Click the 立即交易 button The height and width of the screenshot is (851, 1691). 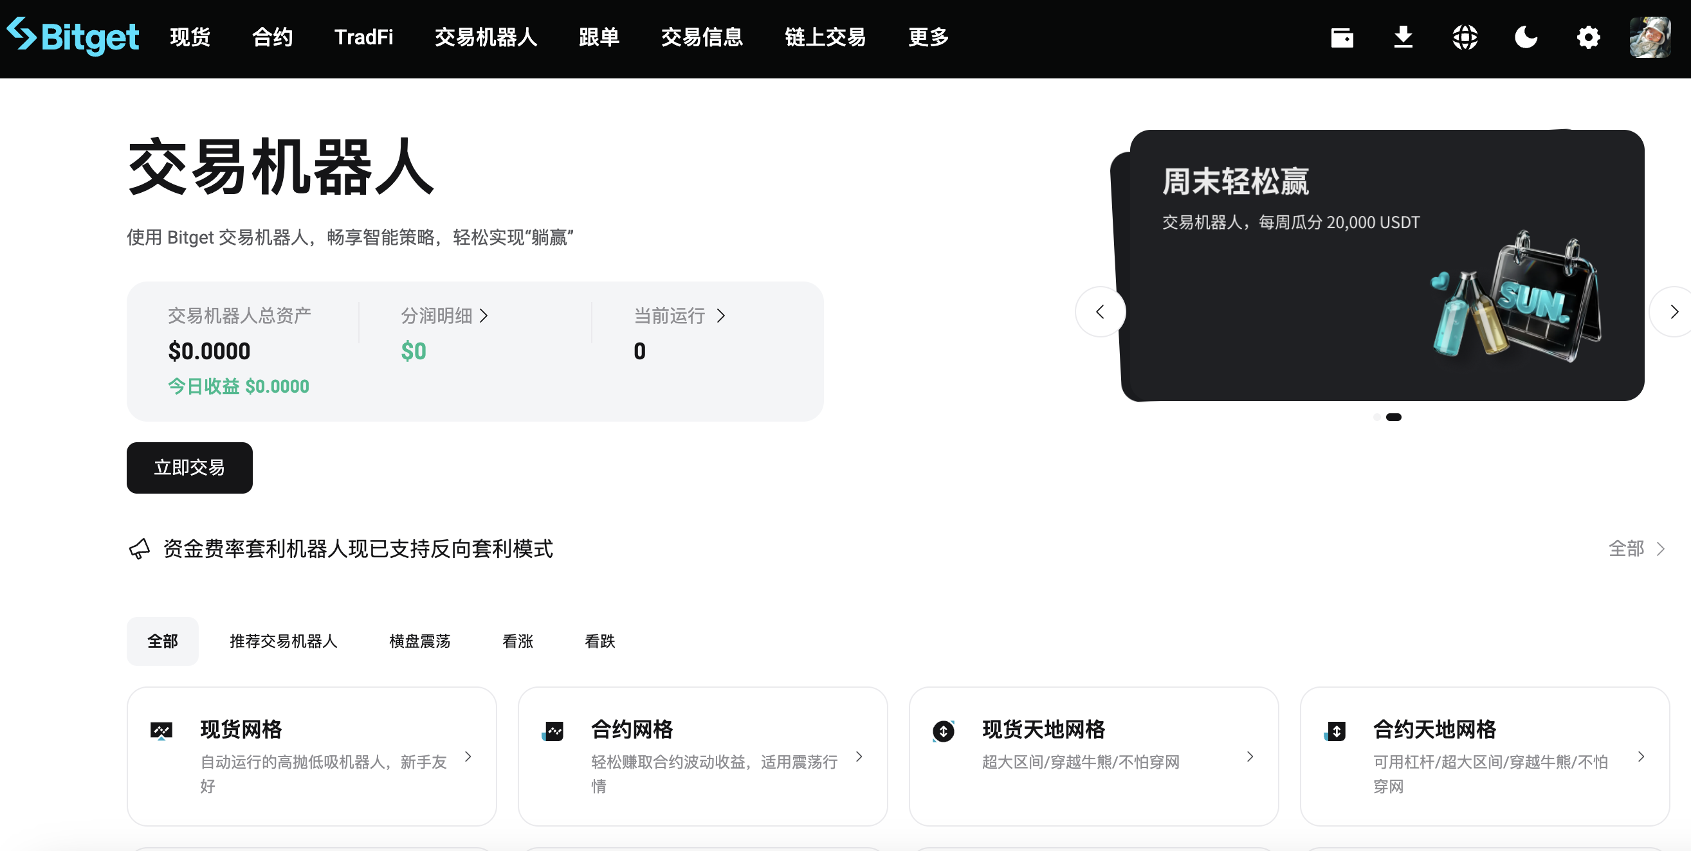coord(189,467)
